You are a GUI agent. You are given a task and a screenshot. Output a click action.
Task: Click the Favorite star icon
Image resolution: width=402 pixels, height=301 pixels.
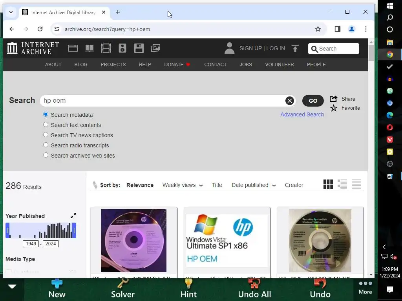tap(334, 108)
